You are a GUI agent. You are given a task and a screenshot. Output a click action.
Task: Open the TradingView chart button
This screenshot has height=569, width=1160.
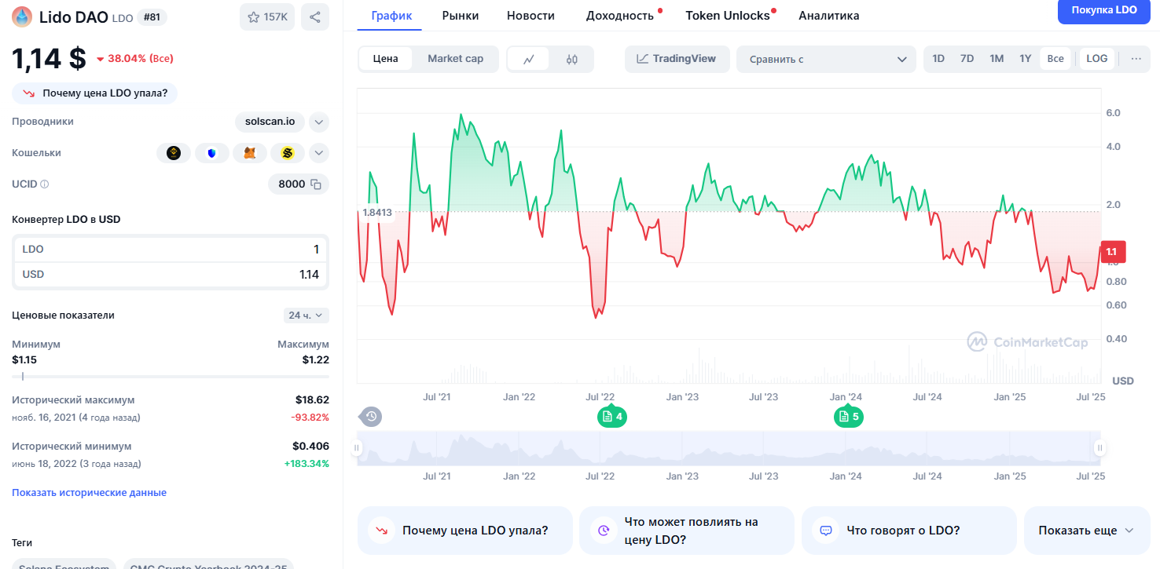coord(677,59)
